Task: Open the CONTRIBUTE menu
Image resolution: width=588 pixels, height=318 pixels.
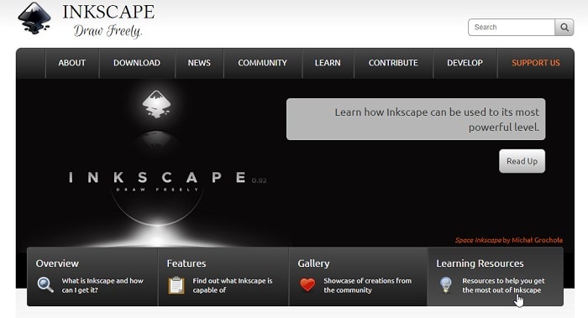Action: click(x=393, y=63)
